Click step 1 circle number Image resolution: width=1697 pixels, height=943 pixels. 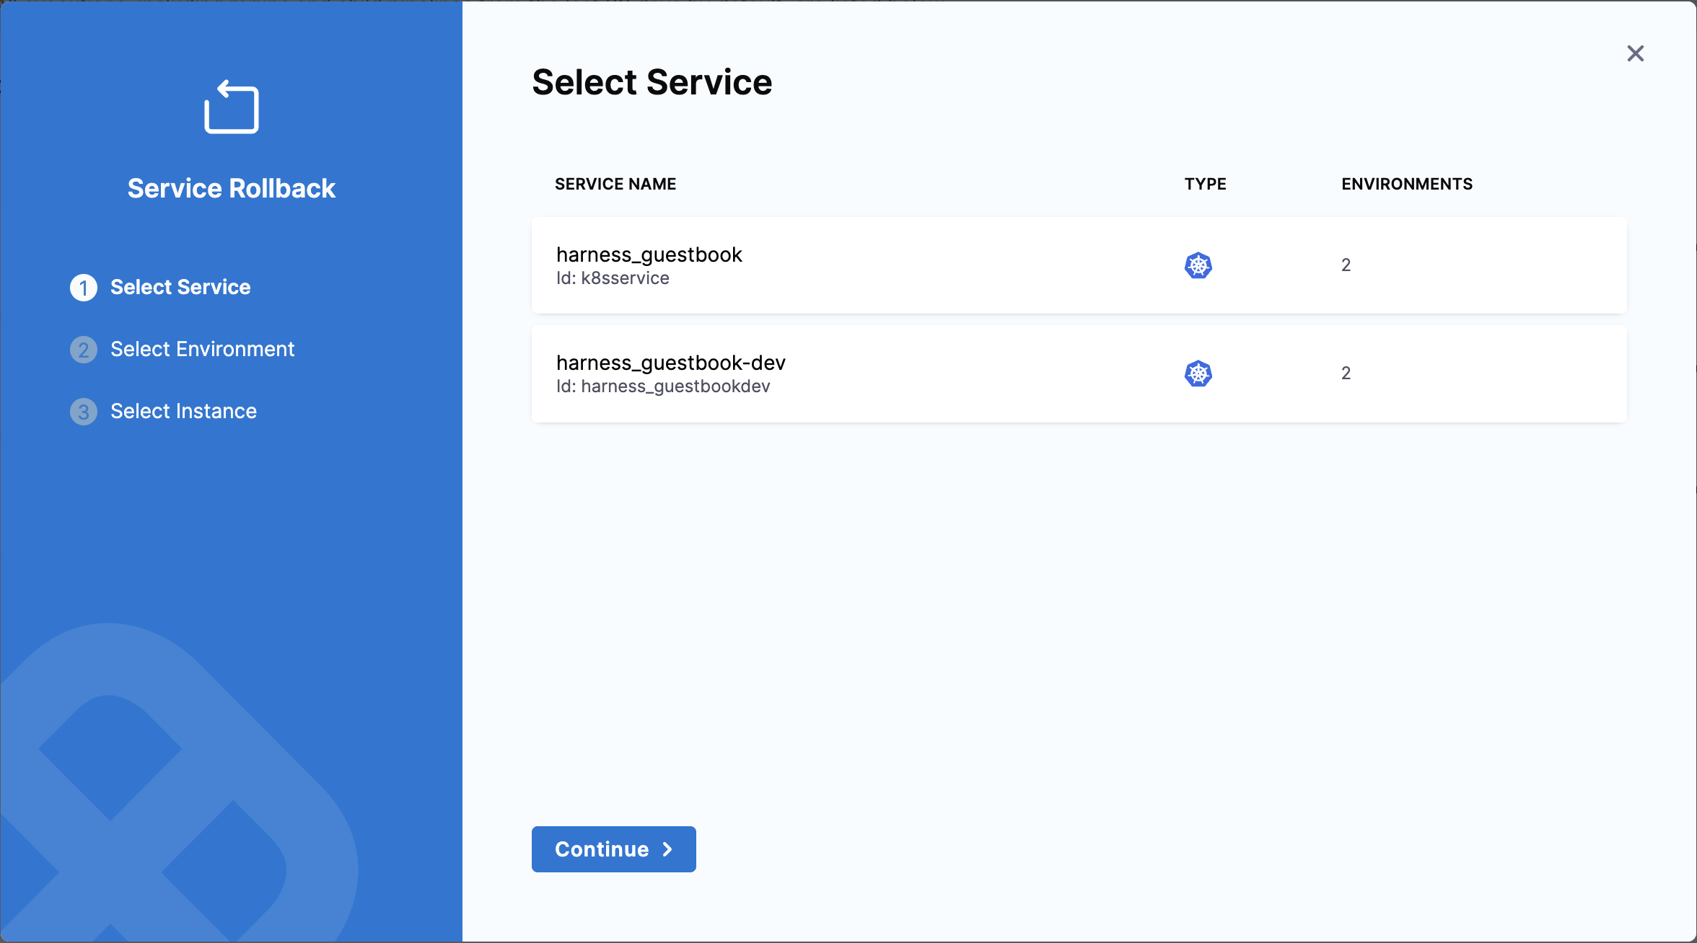pos(84,288)
